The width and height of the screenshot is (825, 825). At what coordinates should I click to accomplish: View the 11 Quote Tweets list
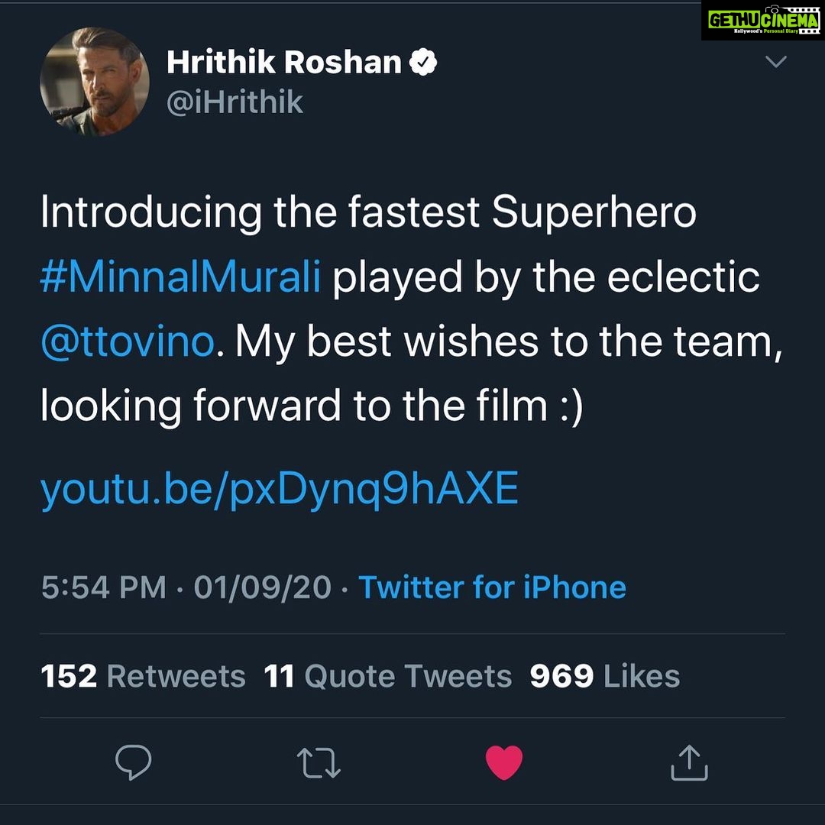coord(388,676)
